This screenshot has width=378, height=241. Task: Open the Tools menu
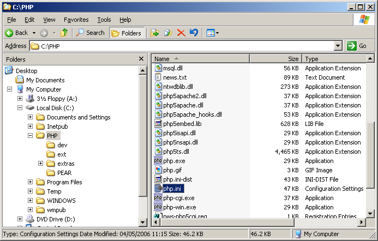click(x=104, y=20)
